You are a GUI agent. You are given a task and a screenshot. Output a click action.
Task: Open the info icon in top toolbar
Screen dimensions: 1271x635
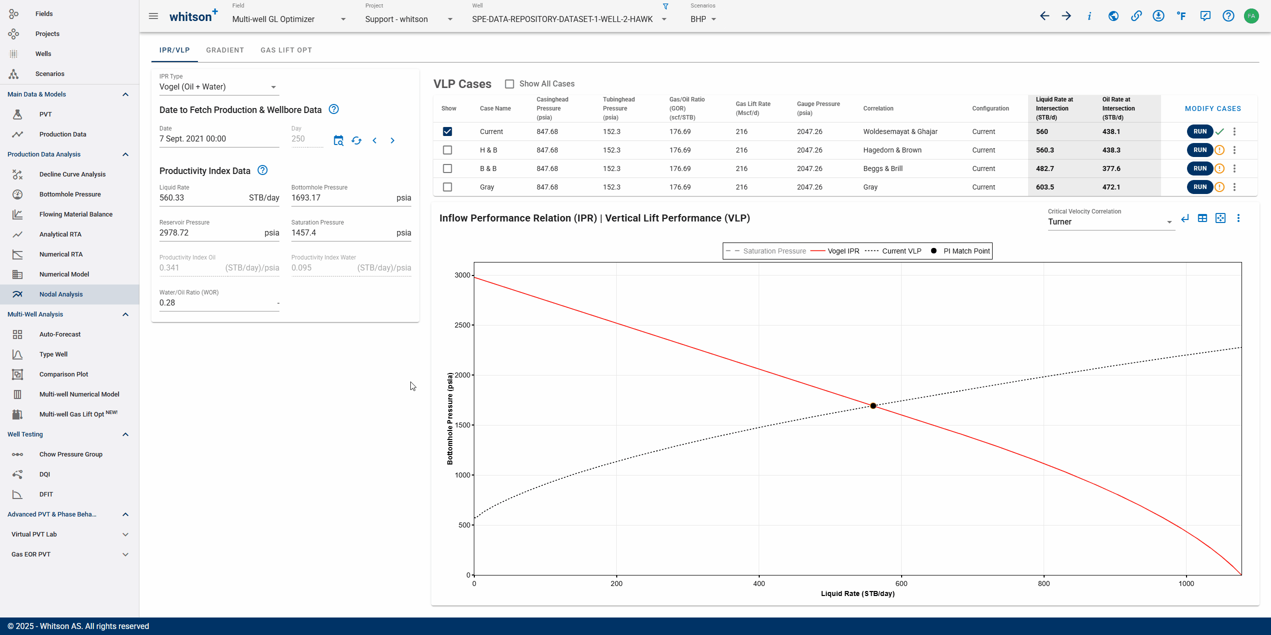click(x=1089, y=16)
